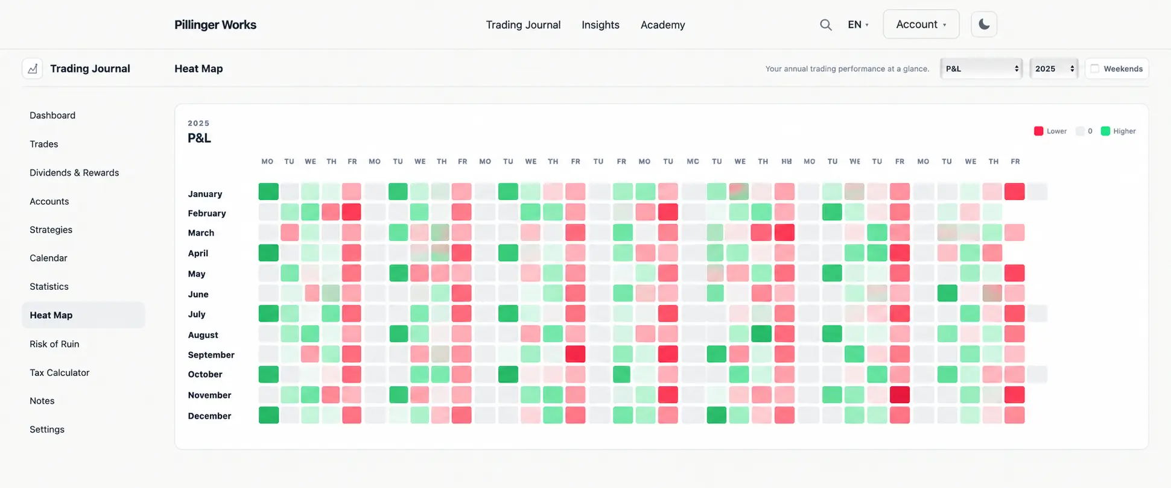
Task: Click the first dark green January cell
Action: 268,192
